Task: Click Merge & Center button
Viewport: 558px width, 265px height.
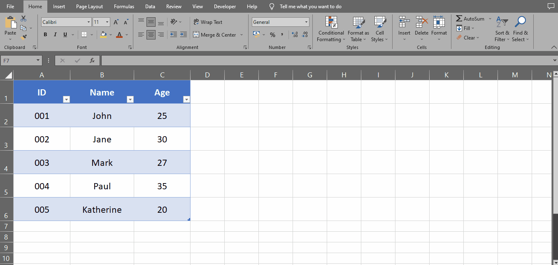Action: pos(214,35)
